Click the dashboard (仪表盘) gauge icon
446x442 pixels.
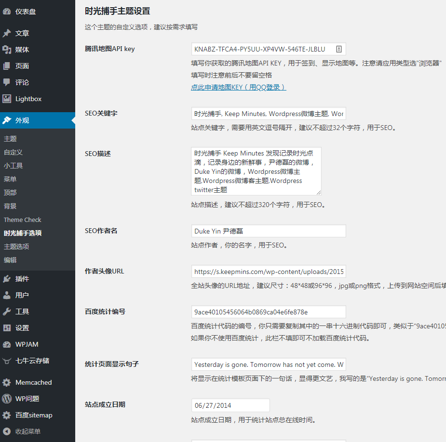pyautogui.click(x=7, y=12)
